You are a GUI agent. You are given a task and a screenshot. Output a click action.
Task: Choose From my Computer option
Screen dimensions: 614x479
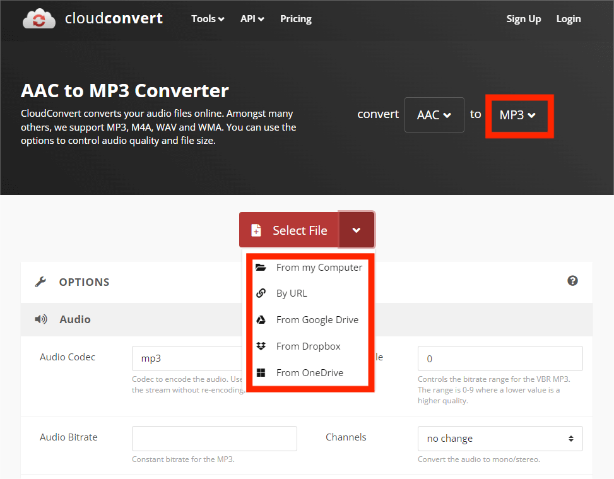pos(309,268)
